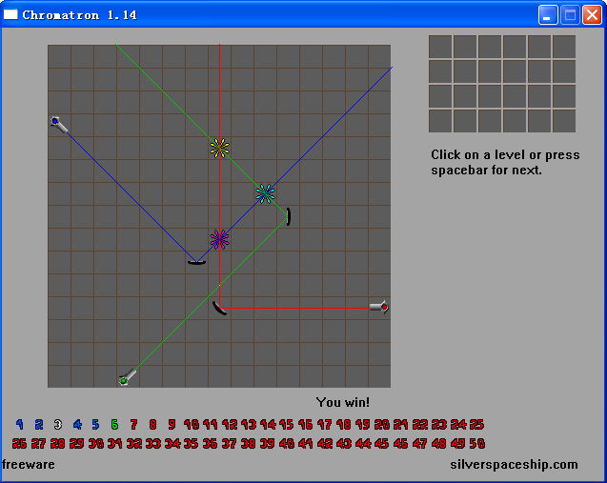Choose level 26
The image size is (607, 483).
(19, 443)
